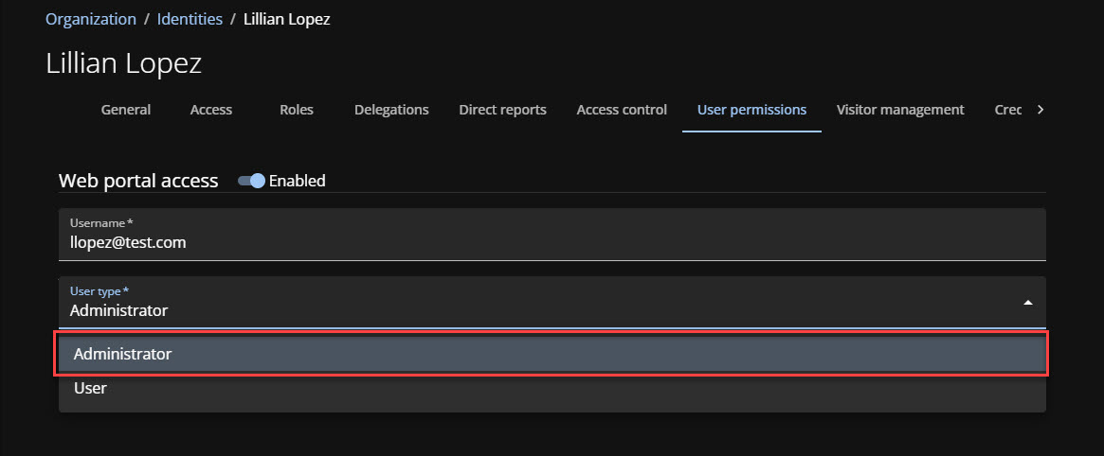The image size is (1104, 456).
Task: Disable the Web portal access toggle
Action: 251,181
